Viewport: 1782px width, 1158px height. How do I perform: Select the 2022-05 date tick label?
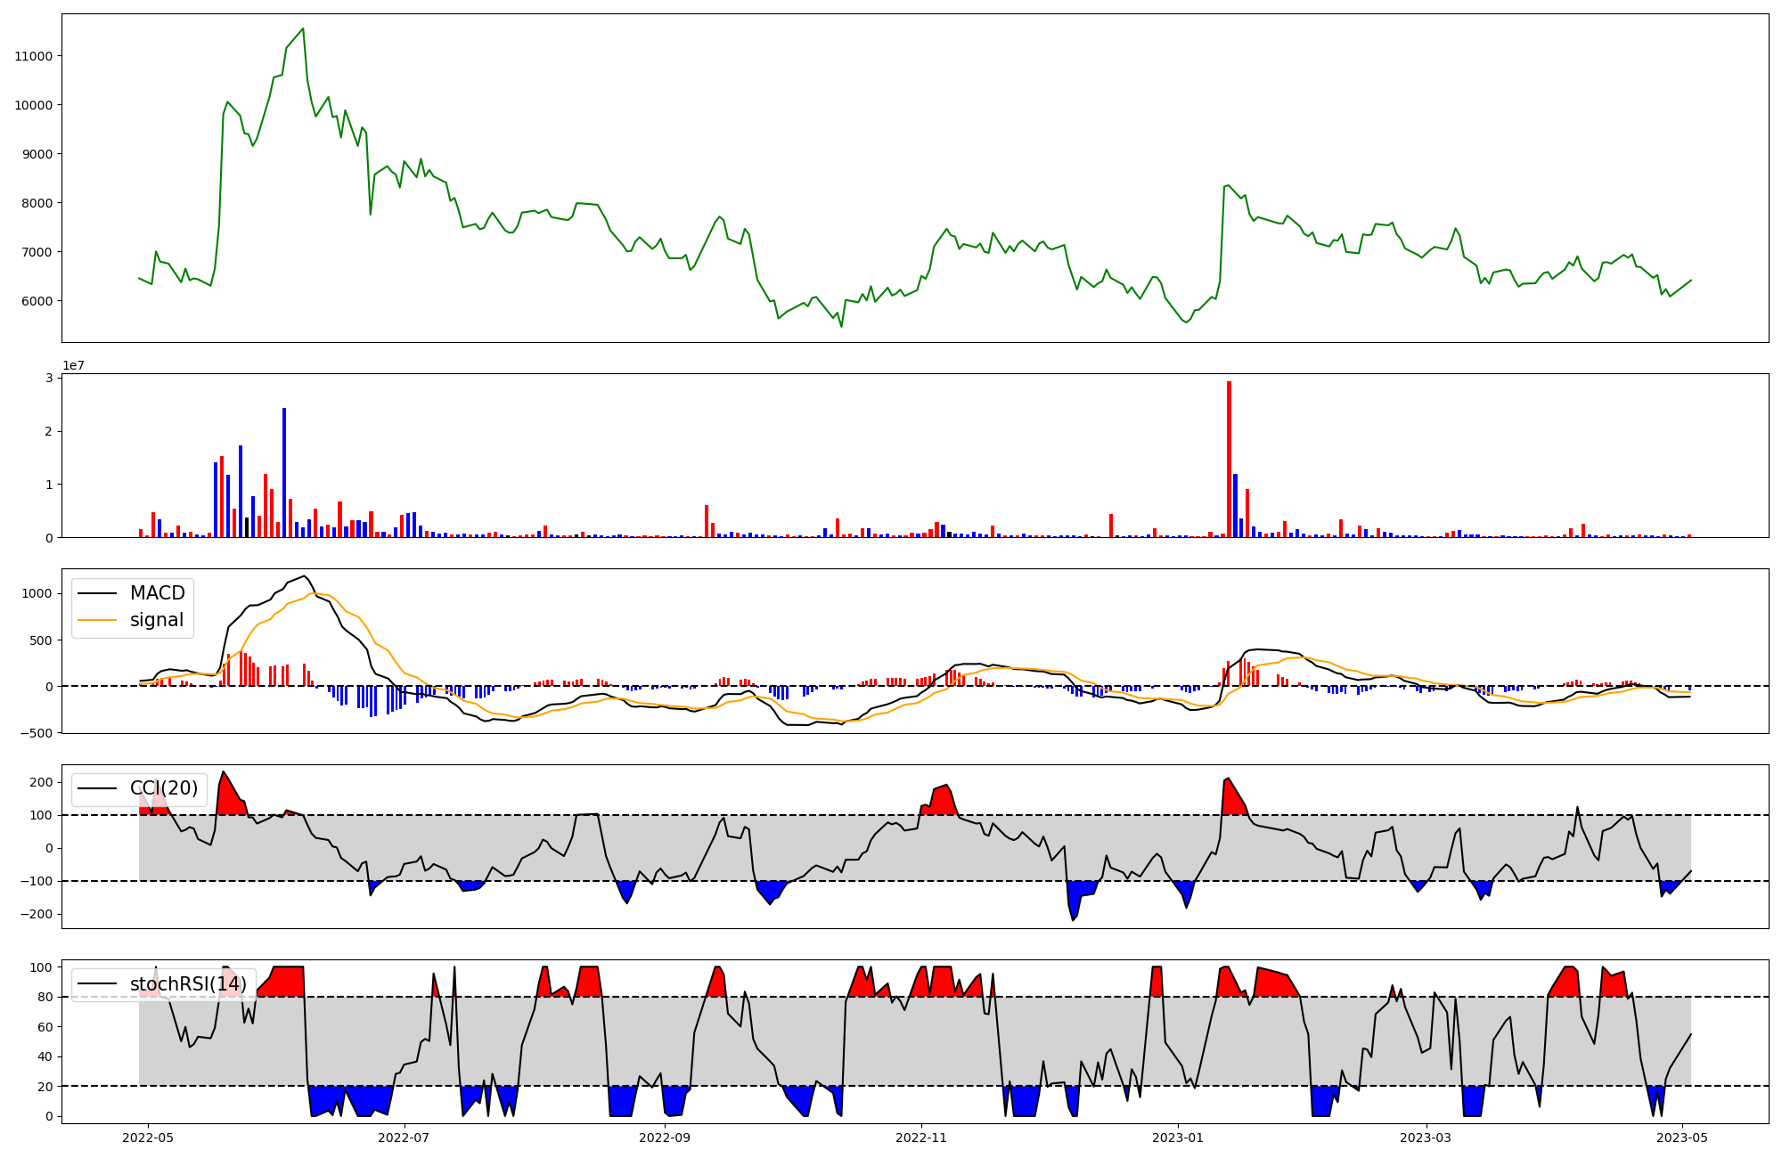[147, 1138]
